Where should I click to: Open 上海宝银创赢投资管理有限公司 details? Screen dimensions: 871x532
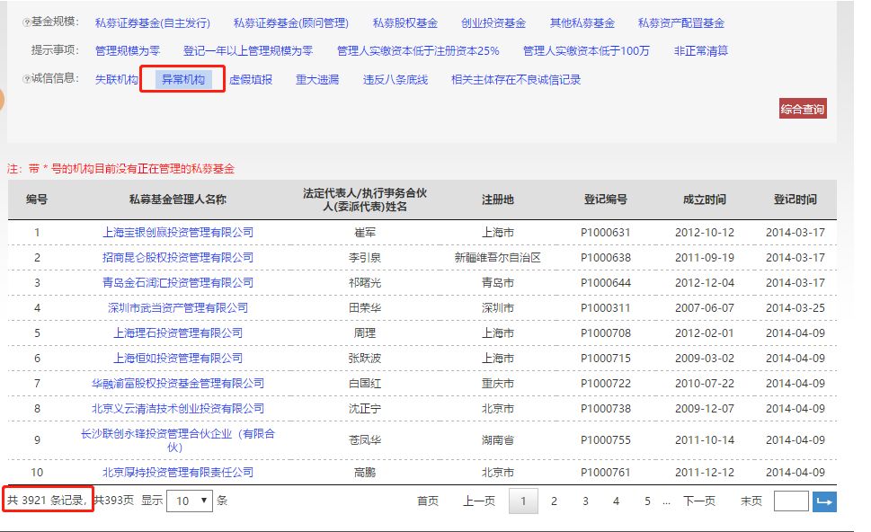pos(178,232)
